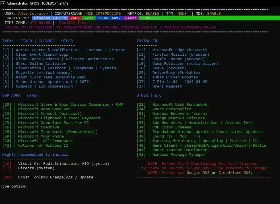
Task: Click the 'Action Center & Notification' option line
Action: pos(64,50)
